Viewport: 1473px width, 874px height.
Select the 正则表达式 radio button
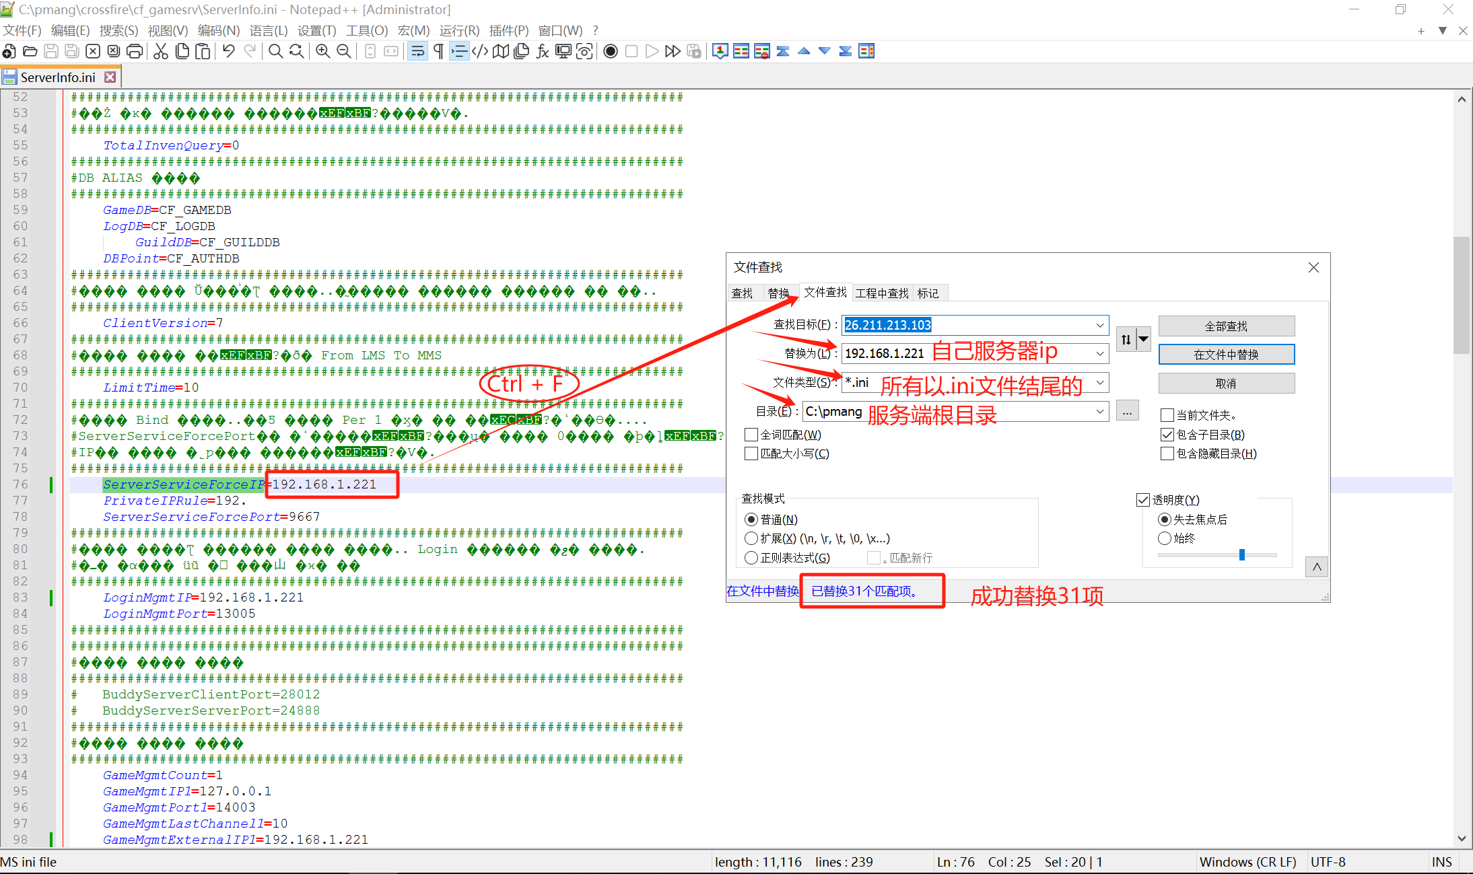[751, 558]
